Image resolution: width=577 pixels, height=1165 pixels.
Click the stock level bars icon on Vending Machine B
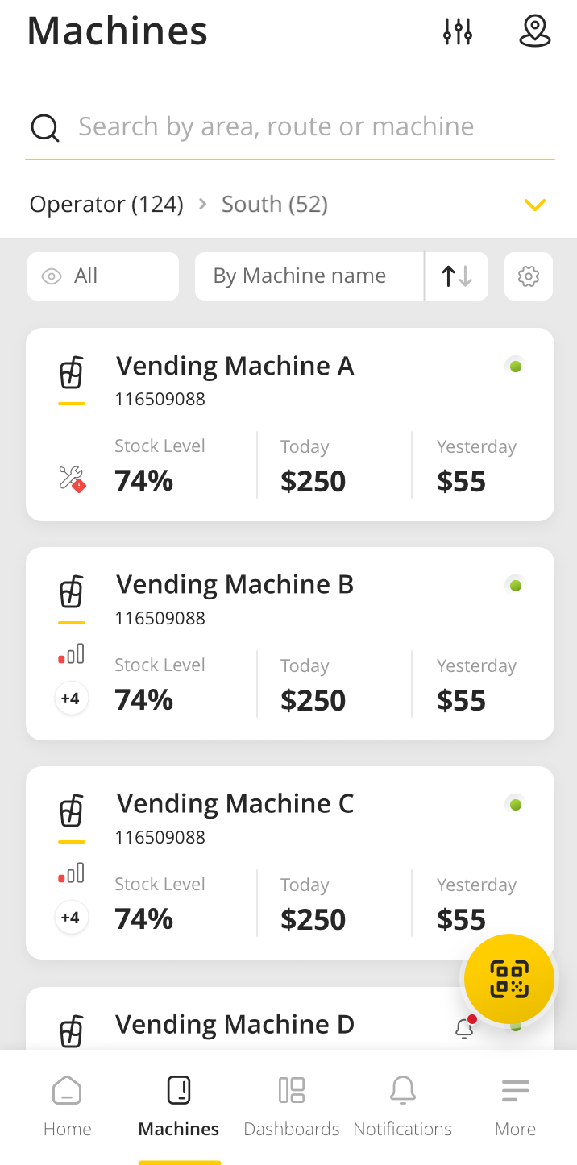71,653
